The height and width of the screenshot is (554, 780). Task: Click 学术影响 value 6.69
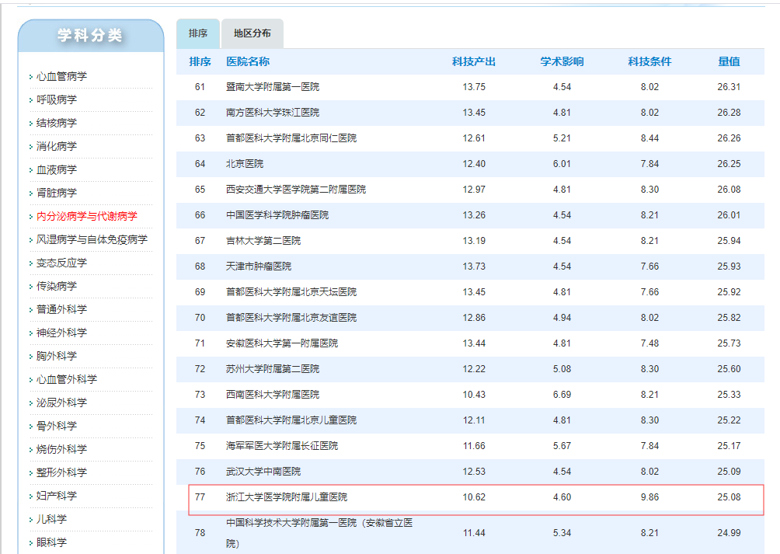562,395
